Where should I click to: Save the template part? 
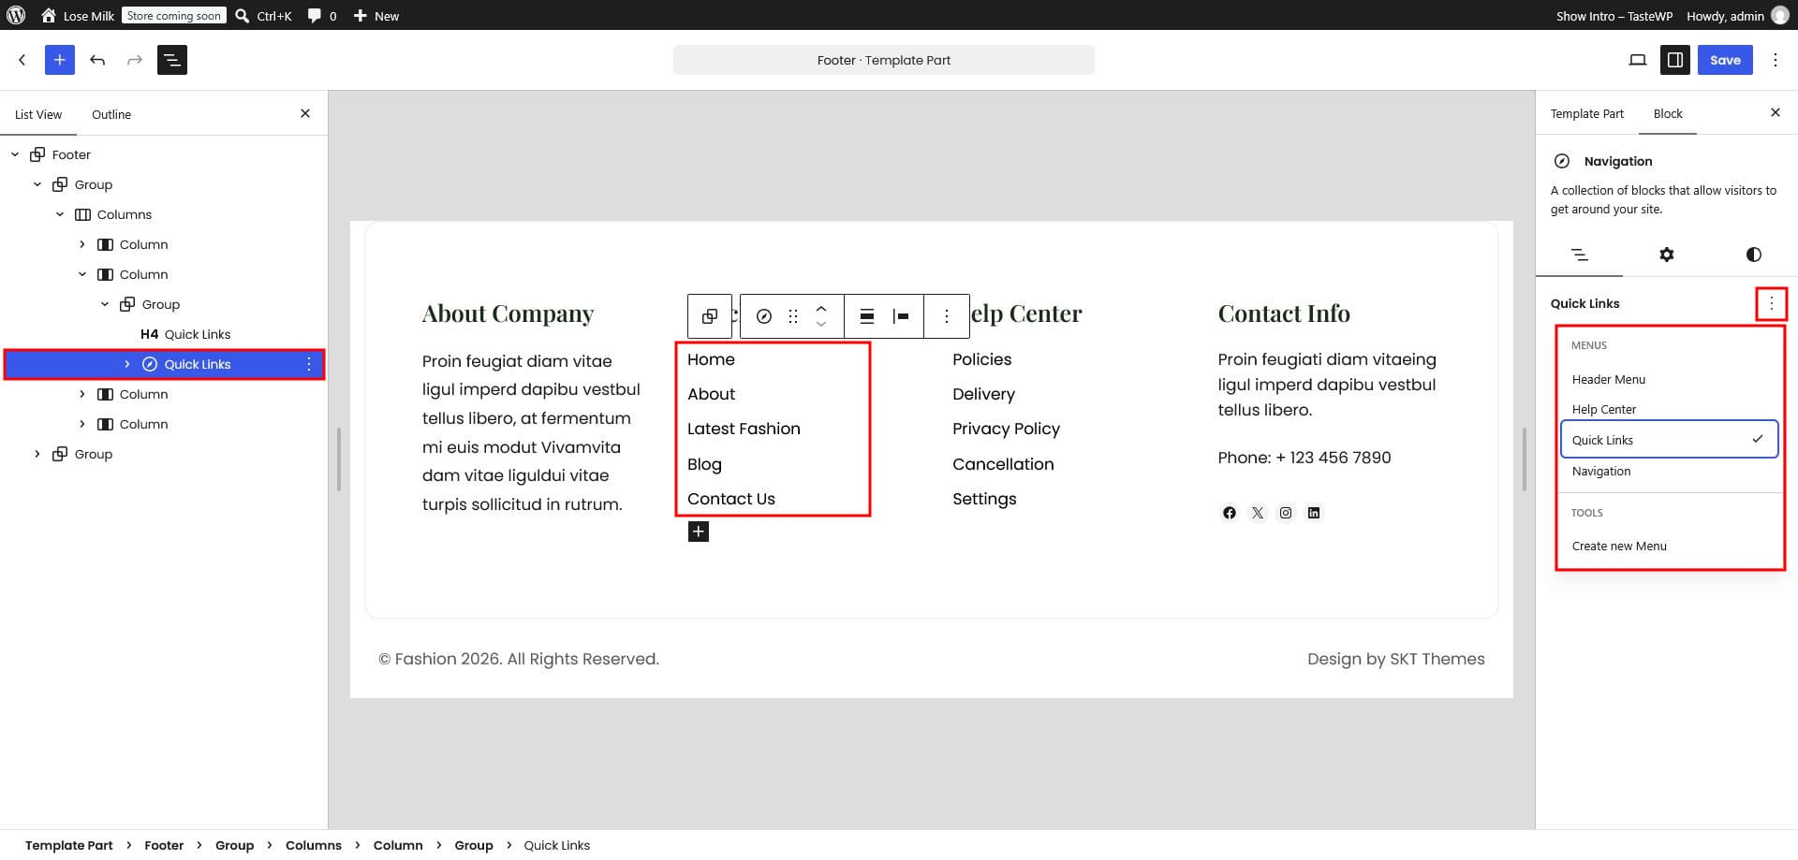tap(1725, 60)
